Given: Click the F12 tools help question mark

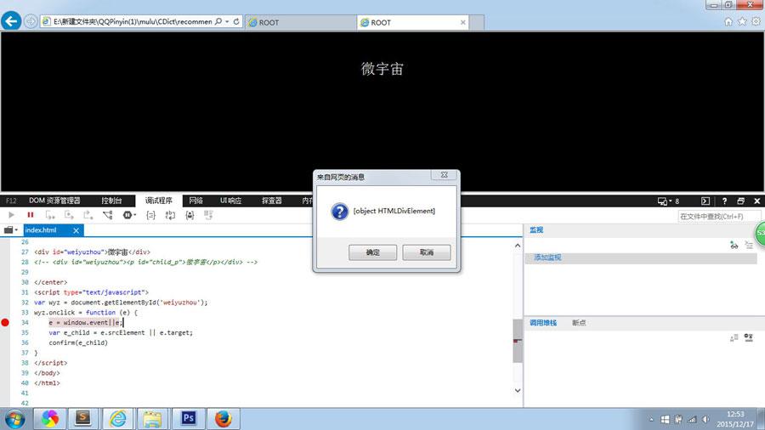Looking at the screenshot, I should tap(724, 201).
